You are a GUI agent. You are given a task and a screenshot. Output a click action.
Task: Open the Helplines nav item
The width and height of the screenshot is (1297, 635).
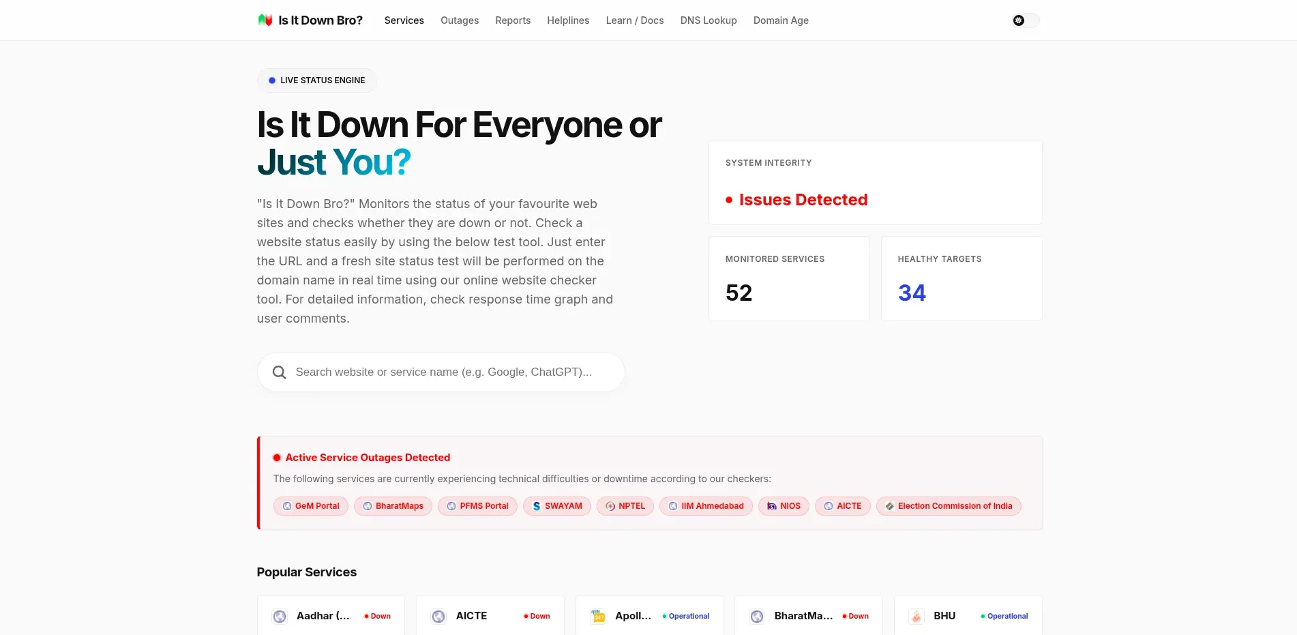click(x=568, y=20)
